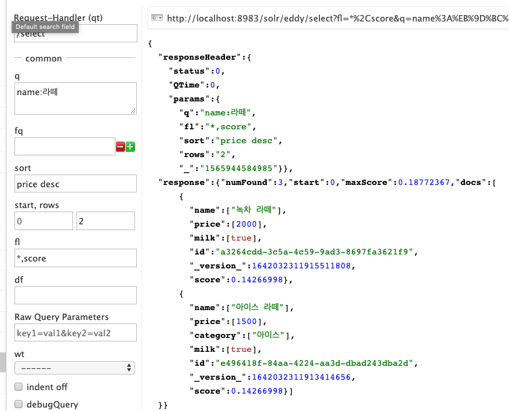This screenshot has height=411, width=509.
Task: Click the URL link icon
Action: click(157, 18)
